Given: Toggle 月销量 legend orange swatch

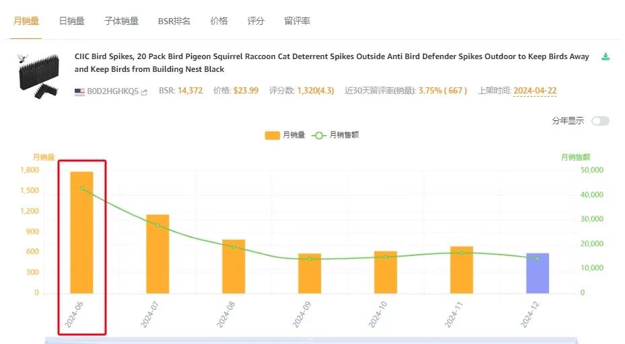Looking at the screenshot, I should pyautogui.click(x=272, y=135).
